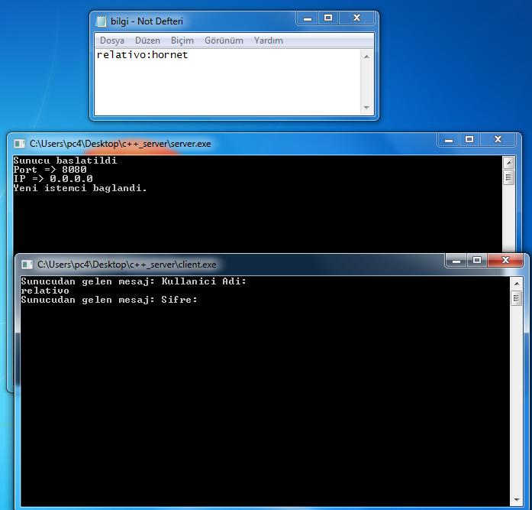Maximize the client.exe console window
This screenshot has width=532, height=510.
[x=477, y=260]
